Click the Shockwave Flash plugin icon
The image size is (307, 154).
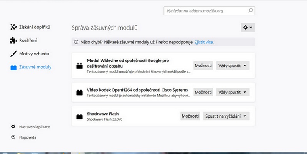(x=79, y=116)
